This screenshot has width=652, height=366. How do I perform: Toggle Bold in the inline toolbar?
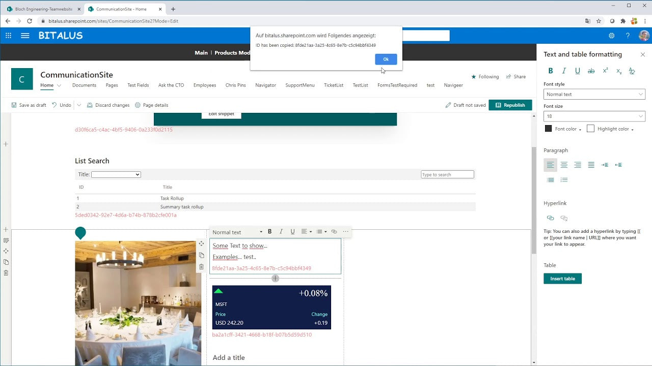269,231
